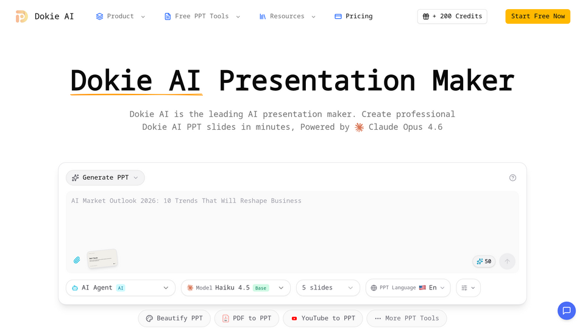Open the AI Agent dropdown
585x329 pixels.
coord(121,288)
